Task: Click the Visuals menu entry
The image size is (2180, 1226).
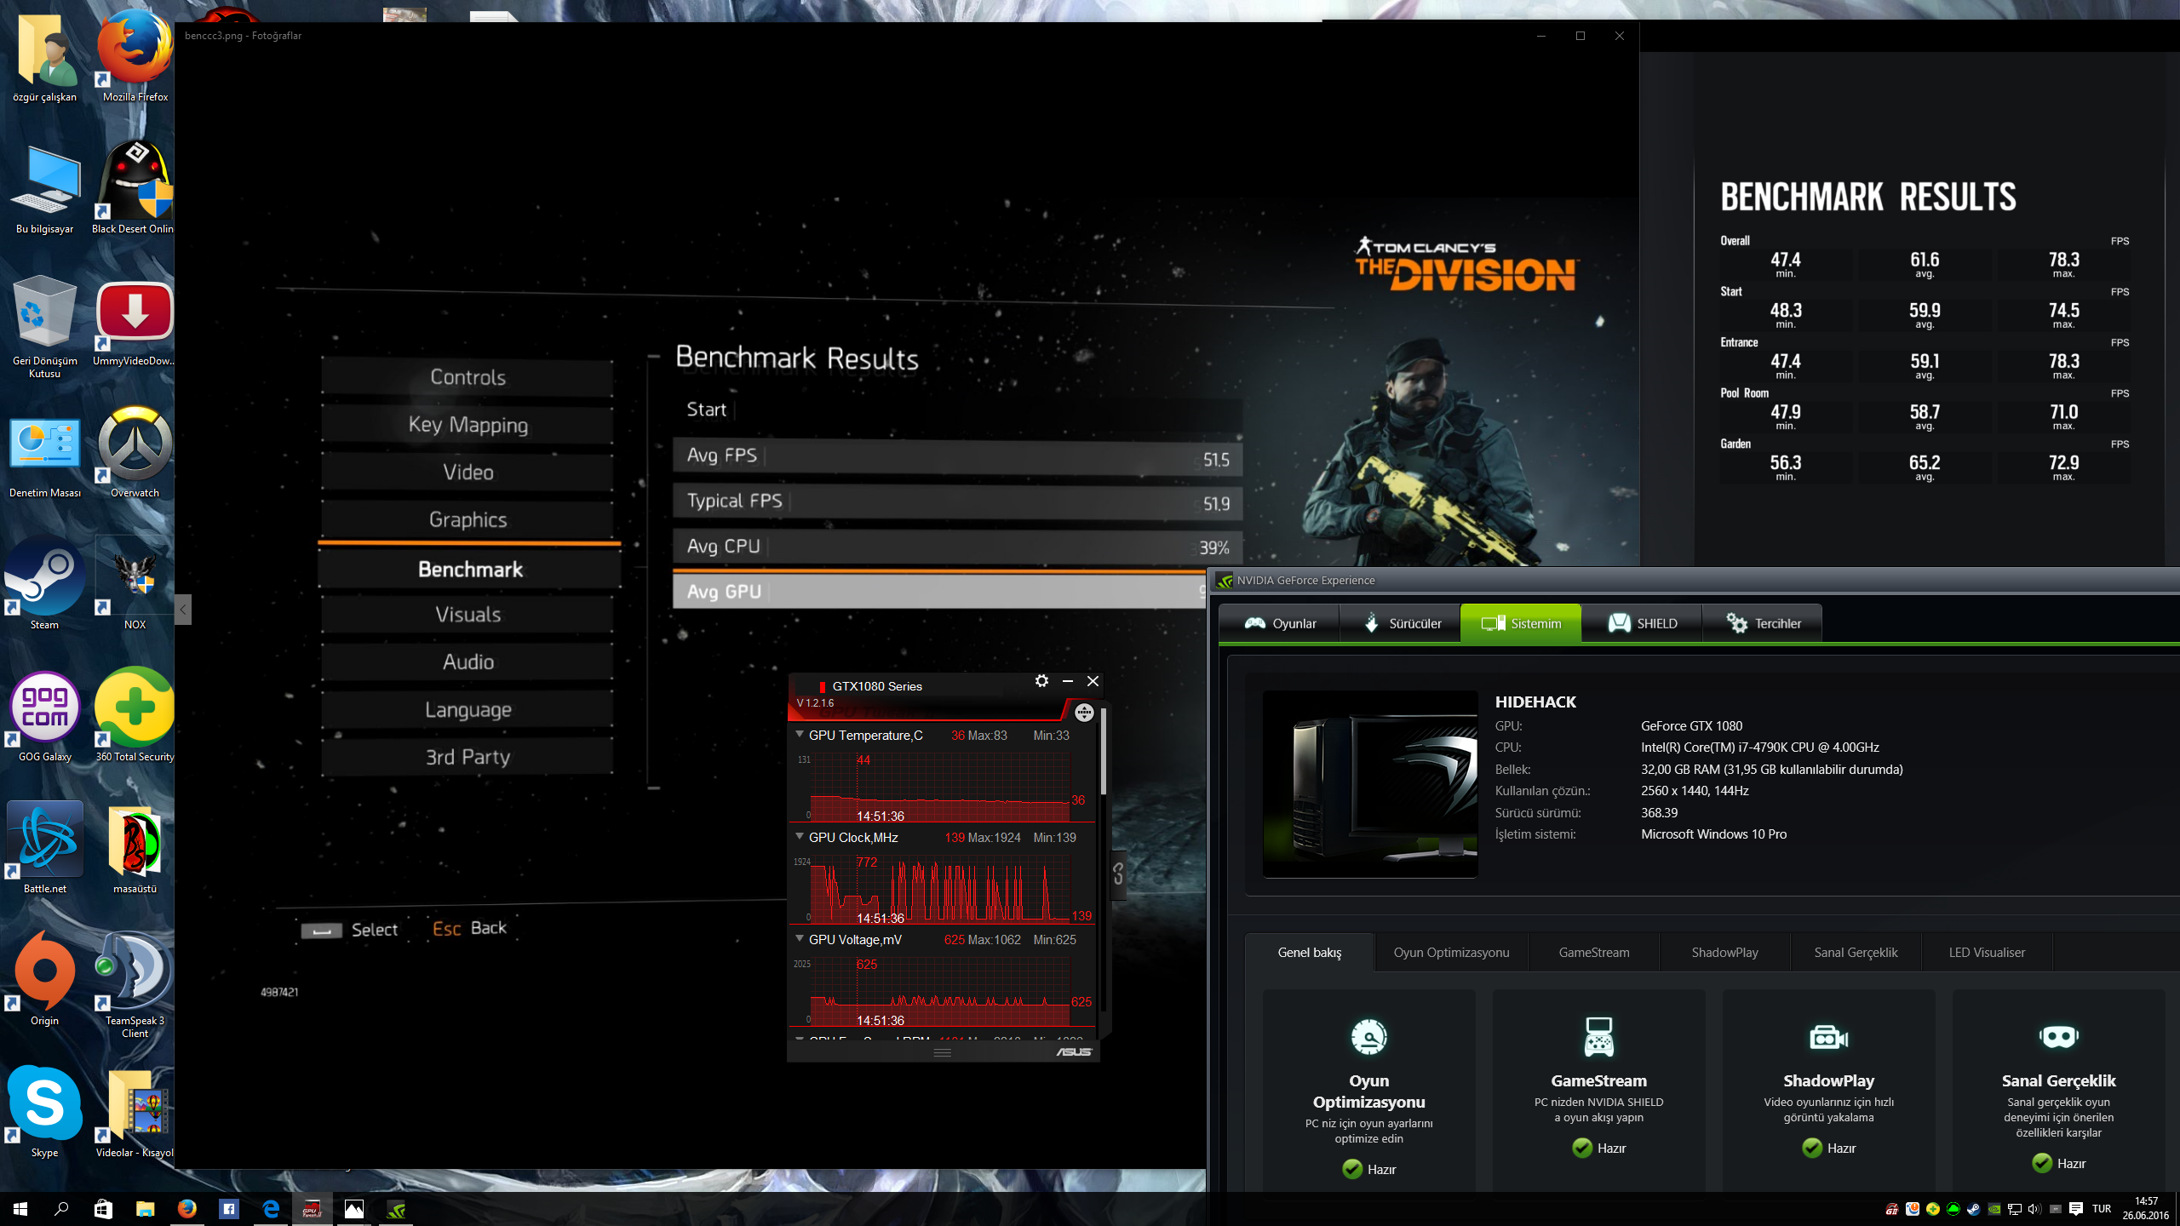Action: pyautogui.click(x=468, y=614)
